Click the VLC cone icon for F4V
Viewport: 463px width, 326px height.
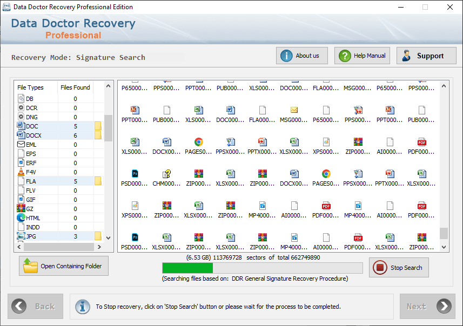(21, 172)
